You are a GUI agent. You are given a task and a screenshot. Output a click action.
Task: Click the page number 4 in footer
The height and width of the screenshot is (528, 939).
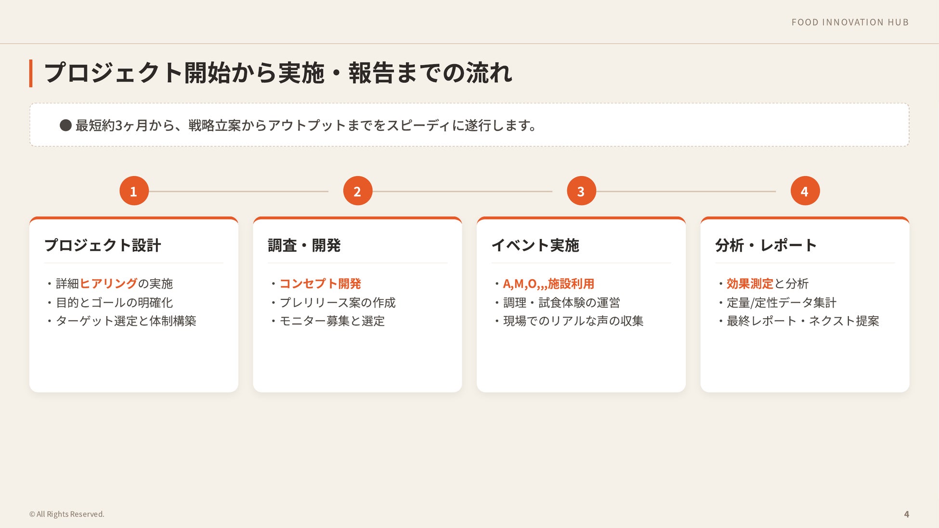click(x=906, y=514)
